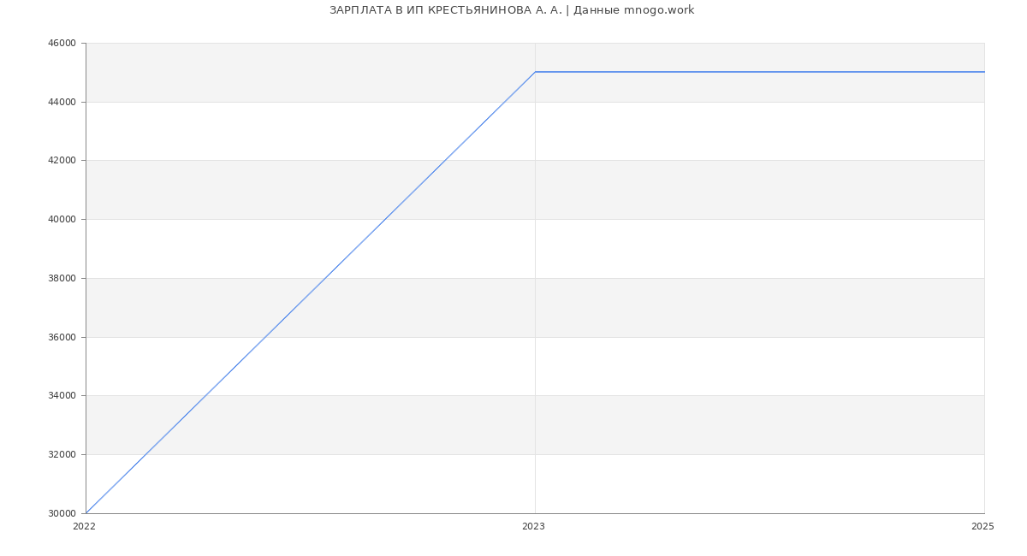Click the 36000 y-axis label
This screenshot has width=1027, height=556.
(62, 337)
